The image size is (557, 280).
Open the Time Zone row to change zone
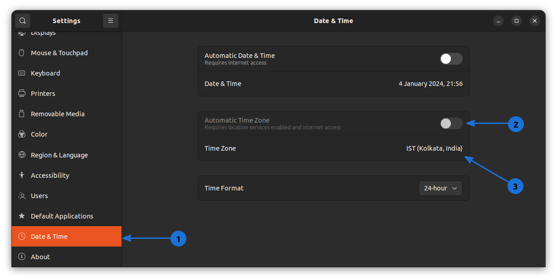pyautogui.click(x=333, y=148)
